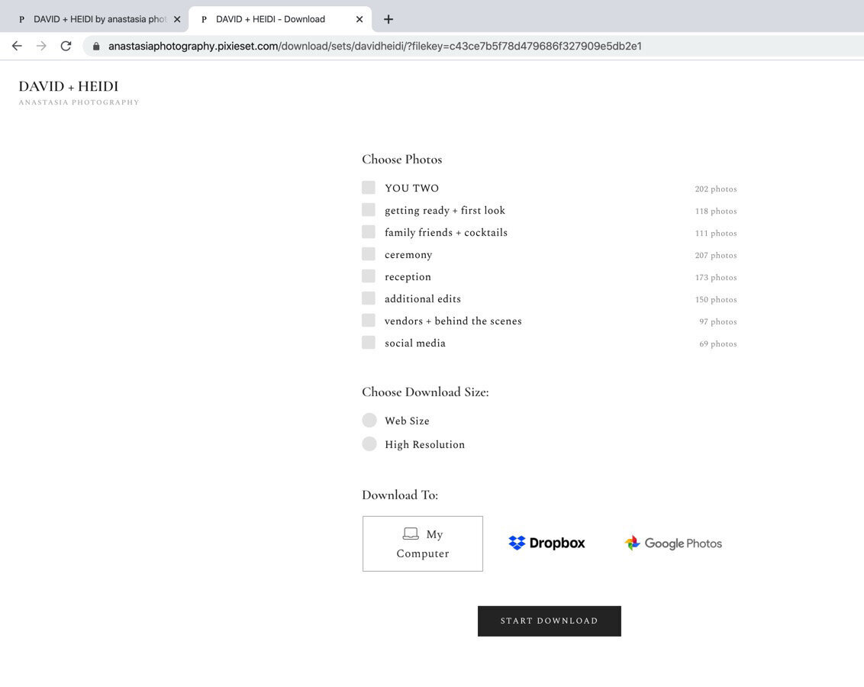
Task: Check the social media checkbox
Action: pos(369,342)
